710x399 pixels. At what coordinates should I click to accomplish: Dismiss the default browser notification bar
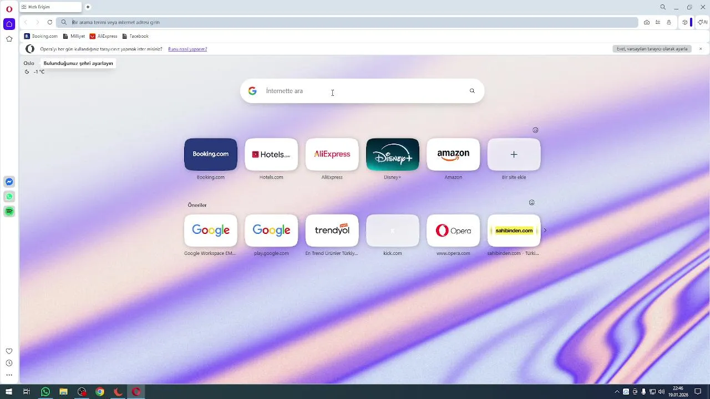701,49
